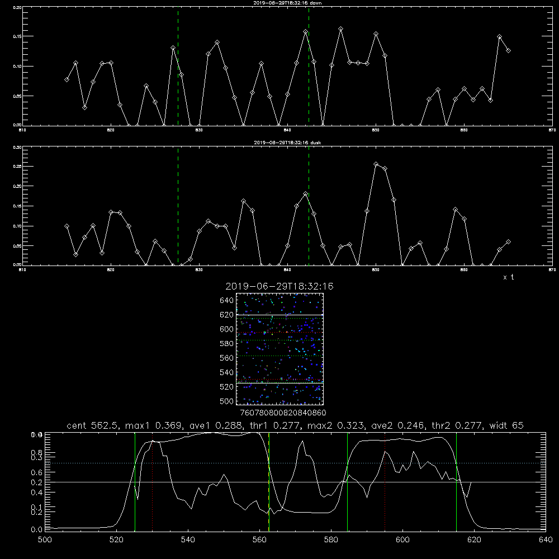Click the dotted horizontal threshold line in bottom plot
This screenshot has height=559, width=559.
pyautogui.click(x=295, y=463)
